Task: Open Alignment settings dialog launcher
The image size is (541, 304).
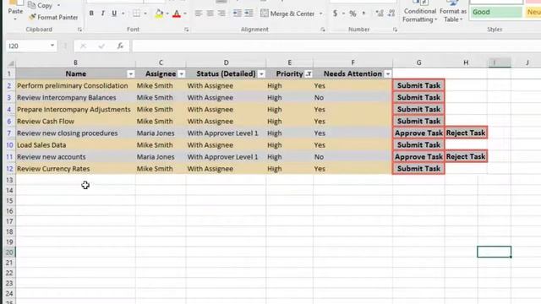Action: pyautogui.click(x=323, y=30)
